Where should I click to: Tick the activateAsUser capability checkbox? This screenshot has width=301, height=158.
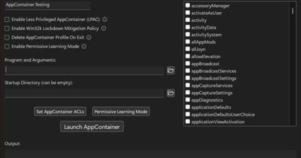(187, 13)
